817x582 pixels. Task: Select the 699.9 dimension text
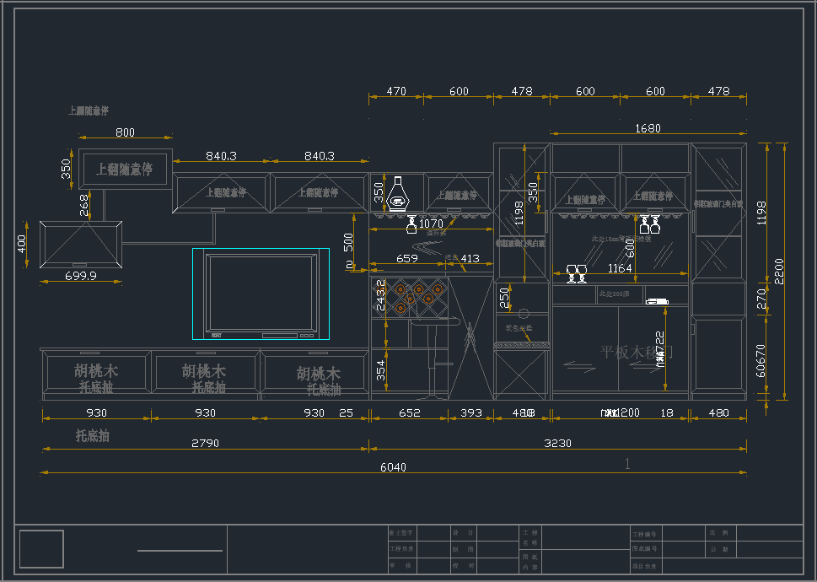(x=81, y=276)
